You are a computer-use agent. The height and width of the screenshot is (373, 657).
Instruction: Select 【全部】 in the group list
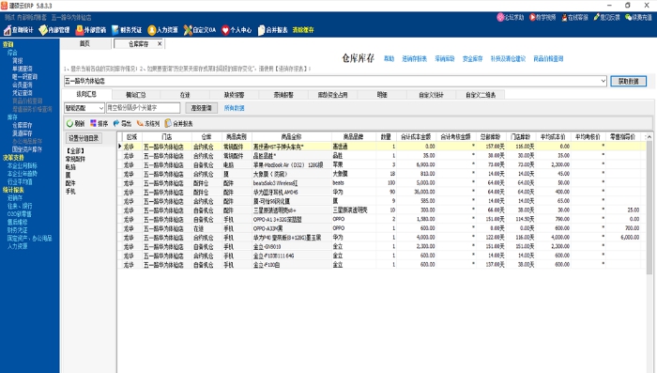pyautogui.click(x=76, y=150)
